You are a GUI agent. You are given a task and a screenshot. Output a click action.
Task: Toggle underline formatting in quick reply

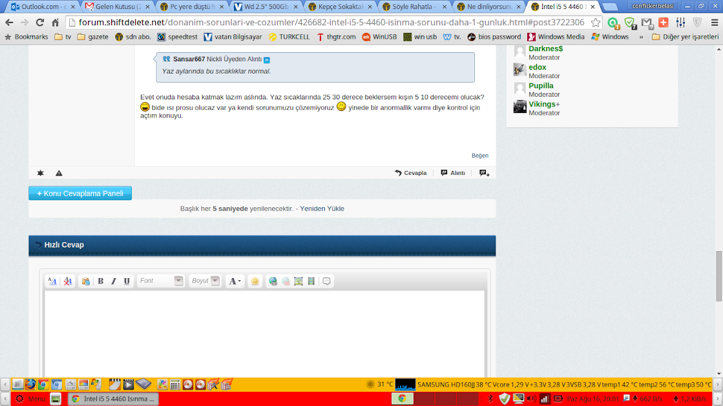tap(127, 281)
